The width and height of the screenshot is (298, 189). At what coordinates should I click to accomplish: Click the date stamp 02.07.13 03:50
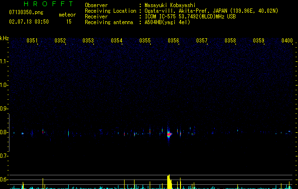pos(29,22)
